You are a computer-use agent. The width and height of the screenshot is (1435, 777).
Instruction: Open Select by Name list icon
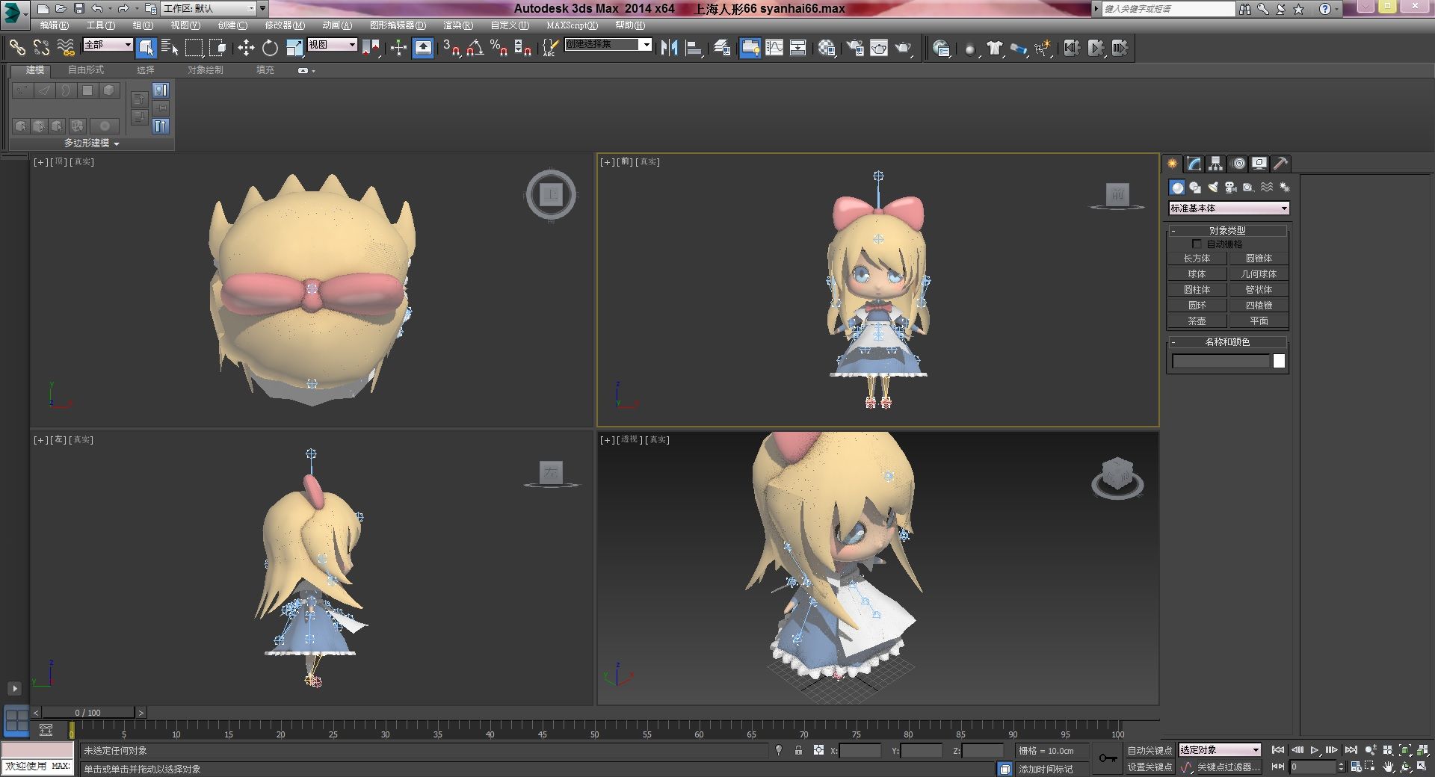click(170, 48)
